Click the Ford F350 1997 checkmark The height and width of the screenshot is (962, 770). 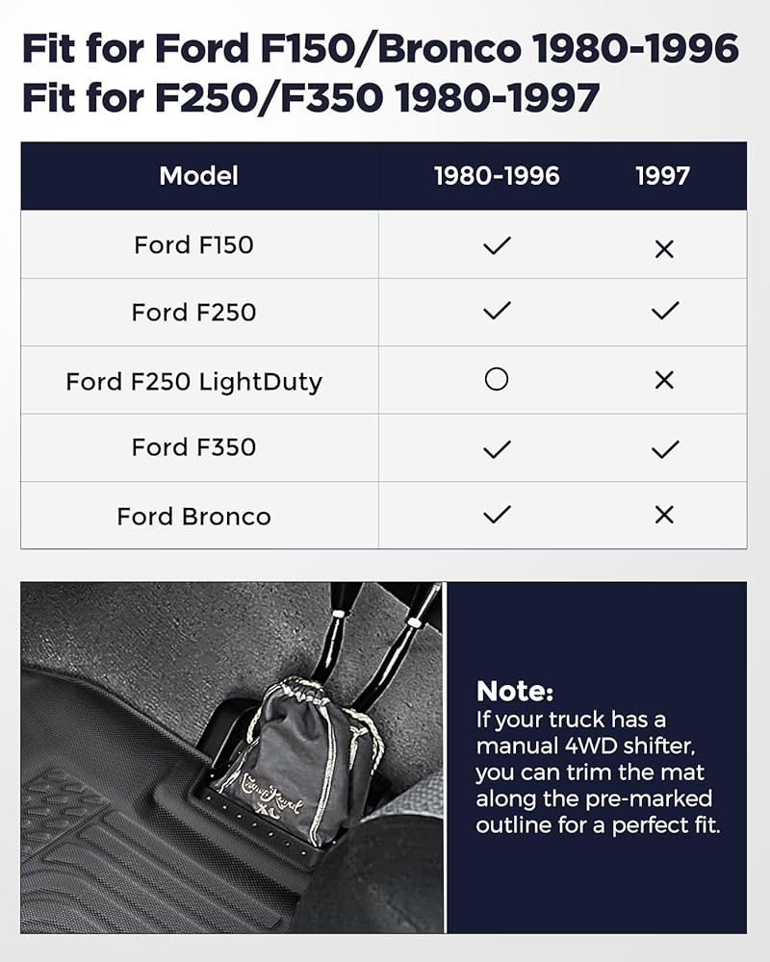tap(664, 448)
